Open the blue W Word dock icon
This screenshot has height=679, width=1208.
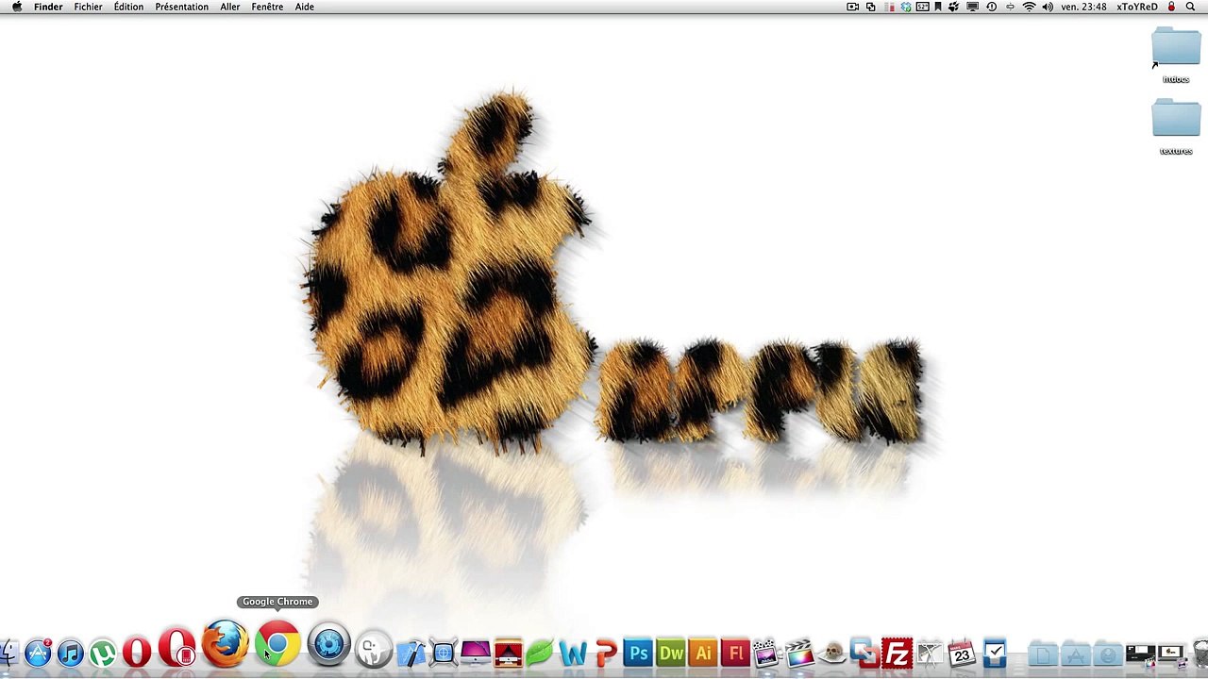coord(573,653)
